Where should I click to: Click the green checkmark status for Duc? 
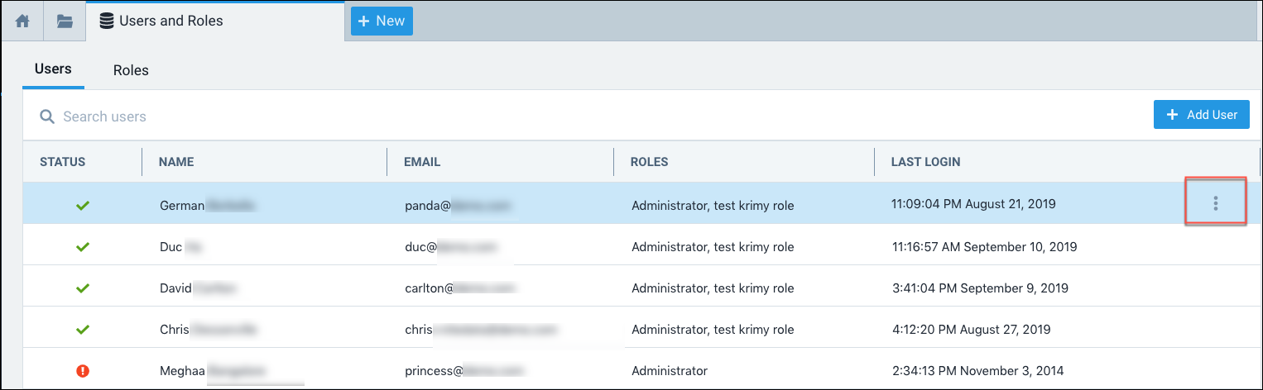coord(82,246)
